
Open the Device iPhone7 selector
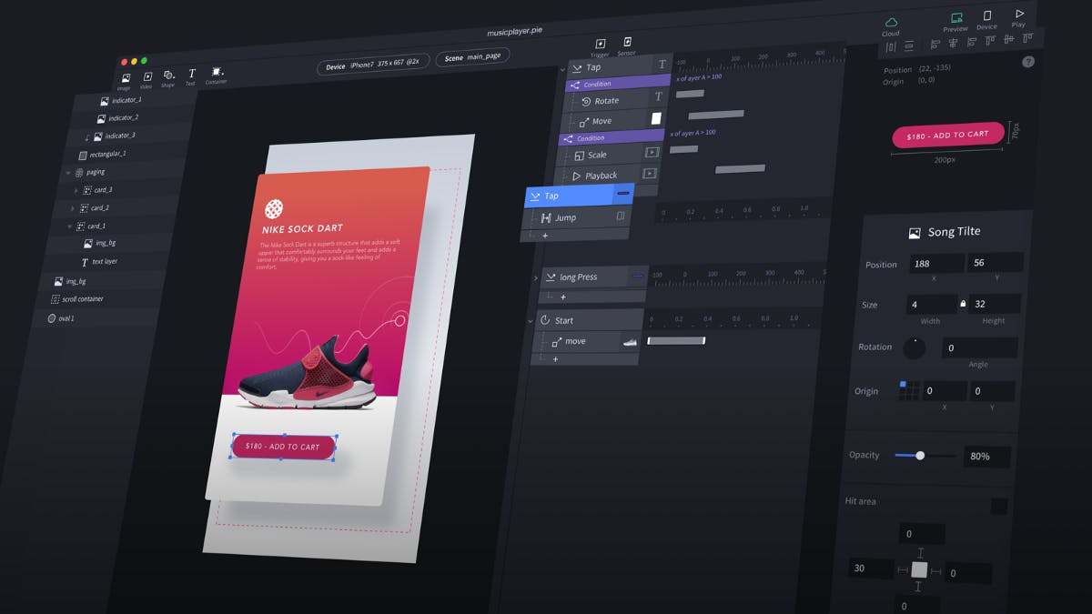373,65
